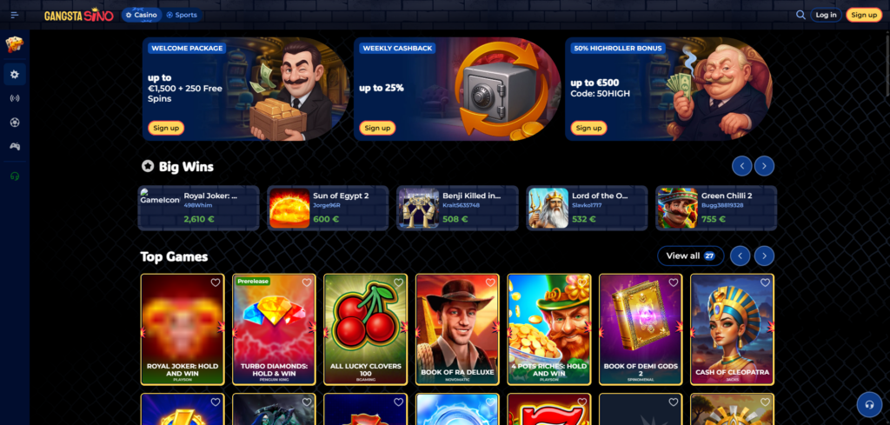Click the search magnifier icon
The image size is (890, 425).
(x=800, y=15)
